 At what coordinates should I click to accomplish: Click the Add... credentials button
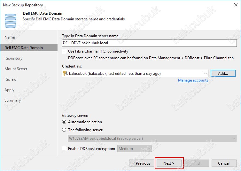[223, 74]
